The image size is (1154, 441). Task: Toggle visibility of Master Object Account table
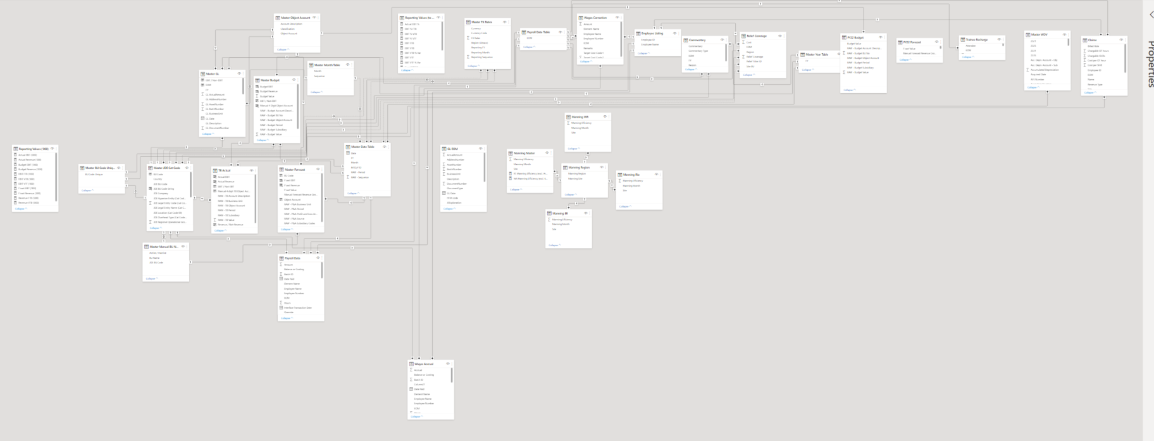click(x=314, y=18)
